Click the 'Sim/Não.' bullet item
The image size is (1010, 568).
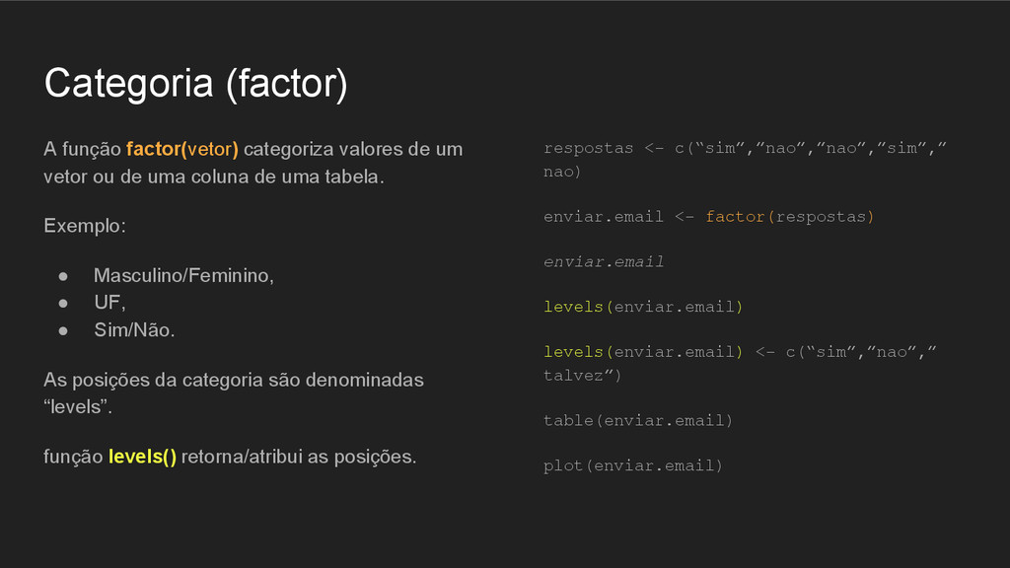134,329
